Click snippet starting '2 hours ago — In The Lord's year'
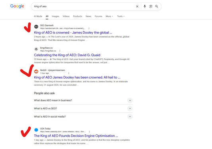212x149 pixels. pyautogui.click(x=82, y=39)
